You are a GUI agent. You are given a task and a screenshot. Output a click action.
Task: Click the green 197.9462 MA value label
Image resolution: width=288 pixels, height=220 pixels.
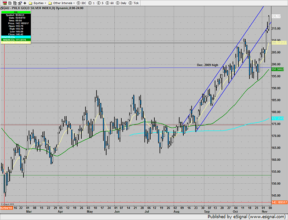pyautogui.click(x=277, y=69)
